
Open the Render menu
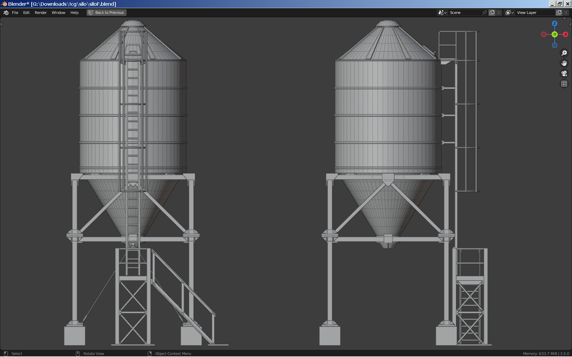coord(41,13)
